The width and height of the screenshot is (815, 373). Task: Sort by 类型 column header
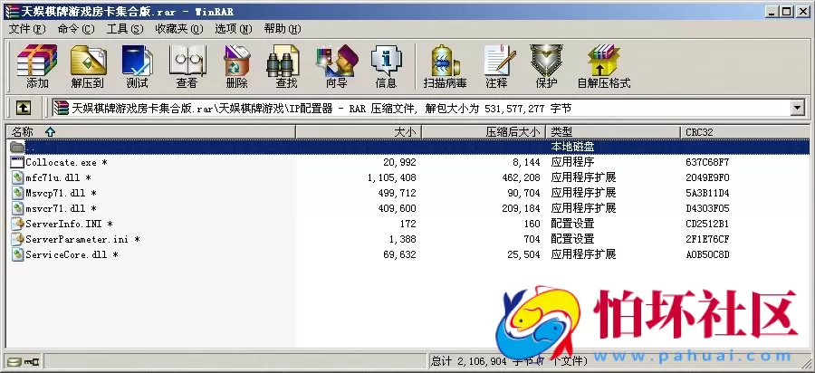pyautogui.click(x=613, y=132)
